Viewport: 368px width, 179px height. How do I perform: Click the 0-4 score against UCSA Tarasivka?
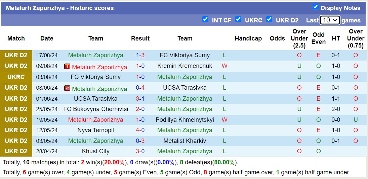pyautogui.click(x=140, y=88)
